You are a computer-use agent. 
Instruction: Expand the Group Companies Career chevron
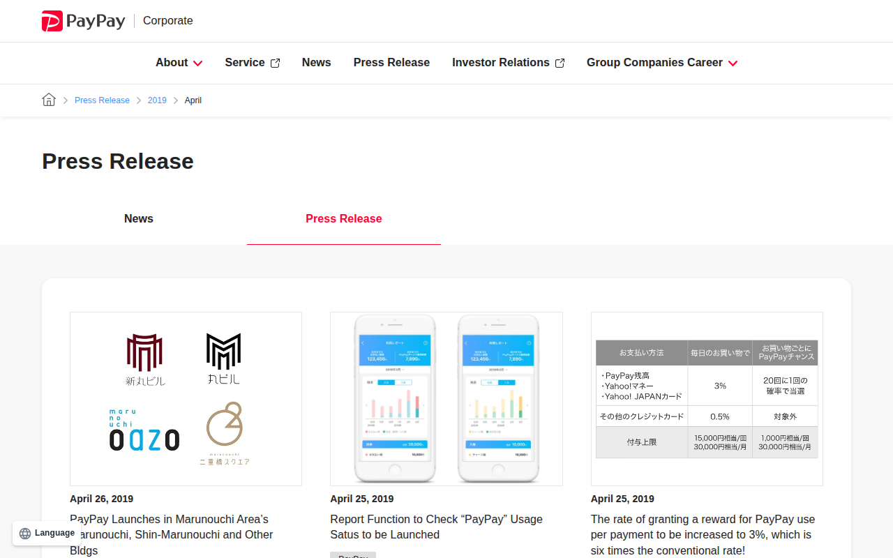click(733, 63)
